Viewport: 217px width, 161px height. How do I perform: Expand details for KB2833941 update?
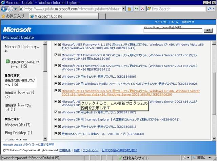(x=59, y=44)
